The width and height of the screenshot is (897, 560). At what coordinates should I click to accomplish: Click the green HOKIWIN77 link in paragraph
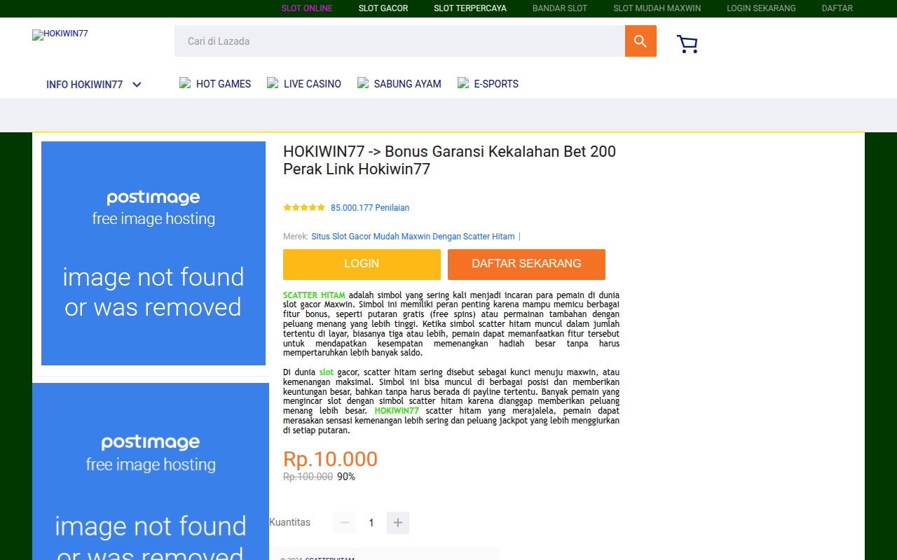point(397,411)
